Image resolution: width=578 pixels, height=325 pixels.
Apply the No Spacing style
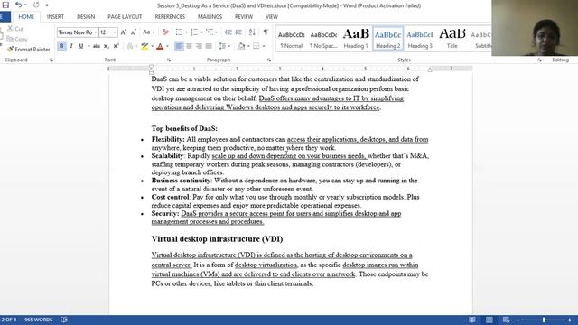coord(323,38)
